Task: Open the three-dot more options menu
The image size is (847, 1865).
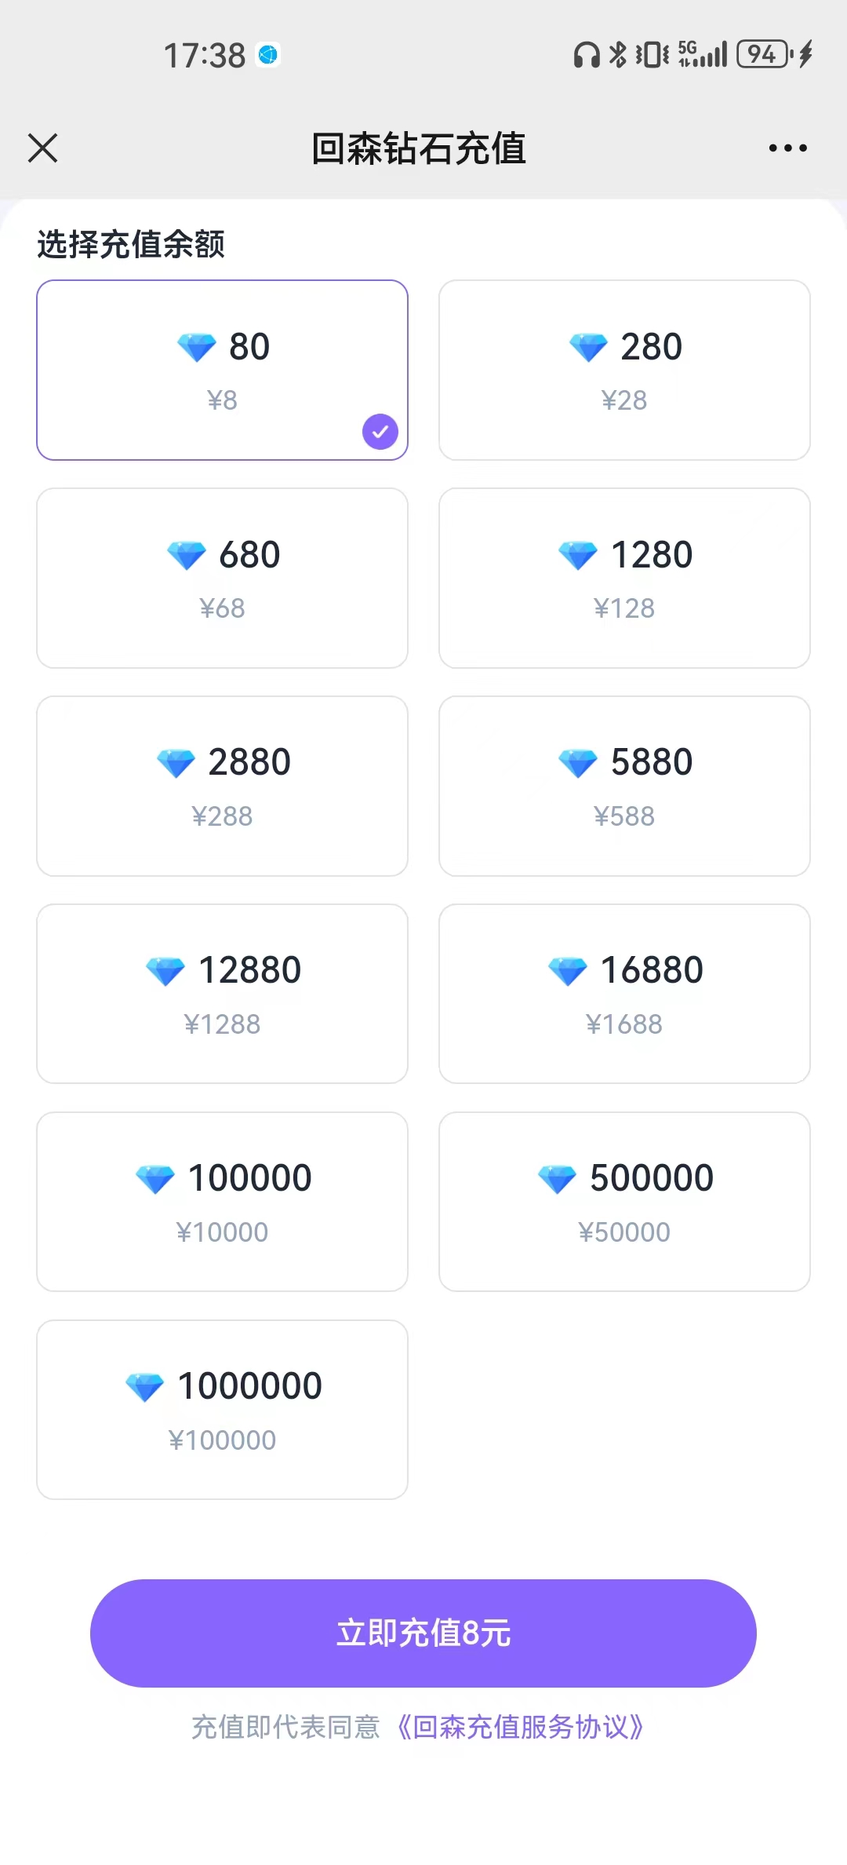Action: click(x=787, y=148)
